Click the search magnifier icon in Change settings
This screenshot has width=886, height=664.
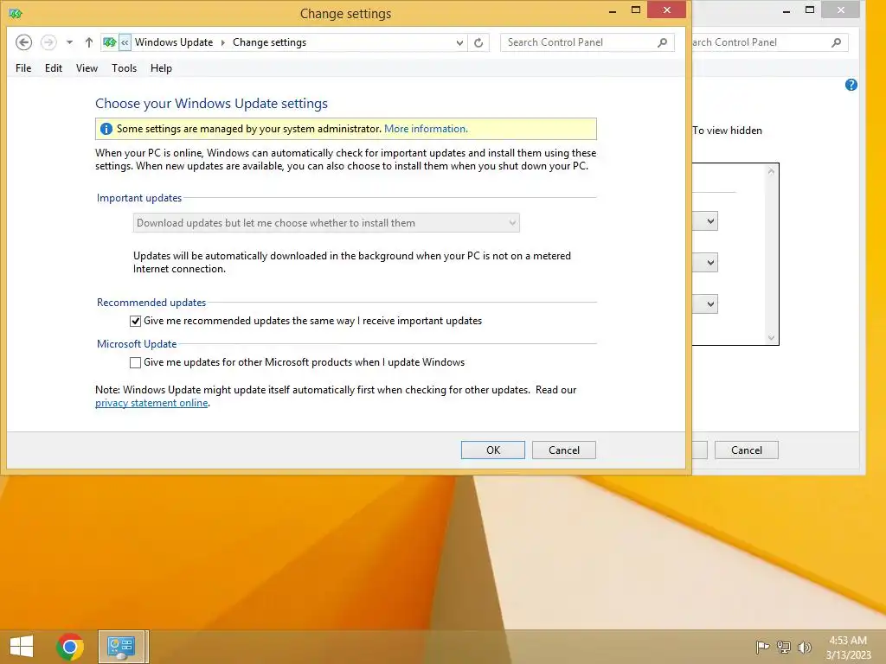662,42
